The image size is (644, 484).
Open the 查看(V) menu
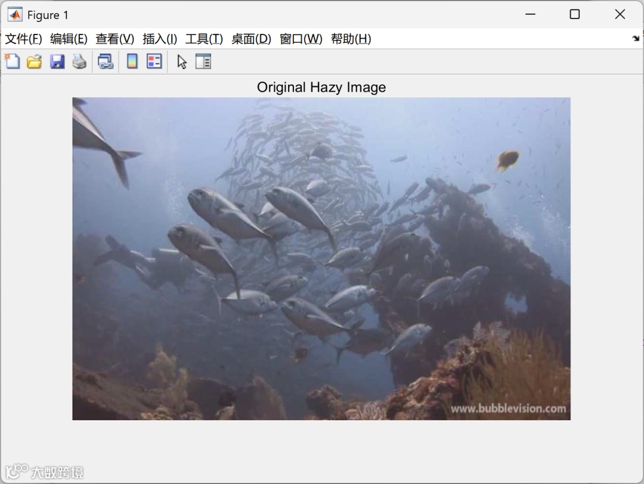click(114, 39)
